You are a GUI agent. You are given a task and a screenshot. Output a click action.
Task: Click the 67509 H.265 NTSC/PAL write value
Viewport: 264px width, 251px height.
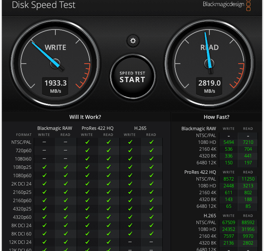[x=229, y=223]
